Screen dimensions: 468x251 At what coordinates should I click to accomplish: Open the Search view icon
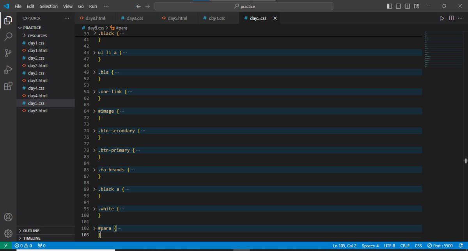[8, 37]
